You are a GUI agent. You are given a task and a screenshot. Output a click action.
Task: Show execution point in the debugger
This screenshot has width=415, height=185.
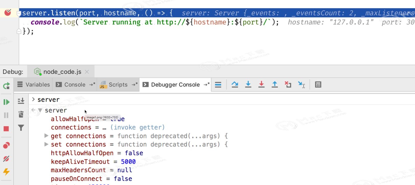tap(218, 85)
